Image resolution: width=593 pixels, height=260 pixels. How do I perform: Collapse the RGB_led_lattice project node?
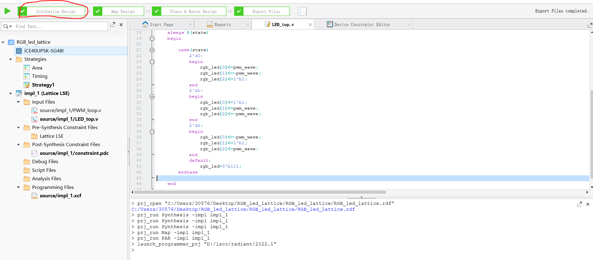(x=3, y=42)
